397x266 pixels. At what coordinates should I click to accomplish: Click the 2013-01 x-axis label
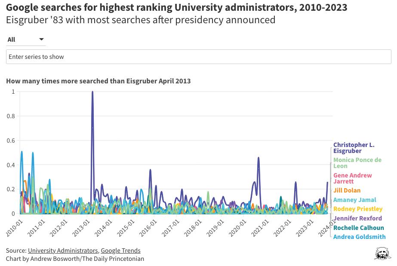(x=81, y=228)
